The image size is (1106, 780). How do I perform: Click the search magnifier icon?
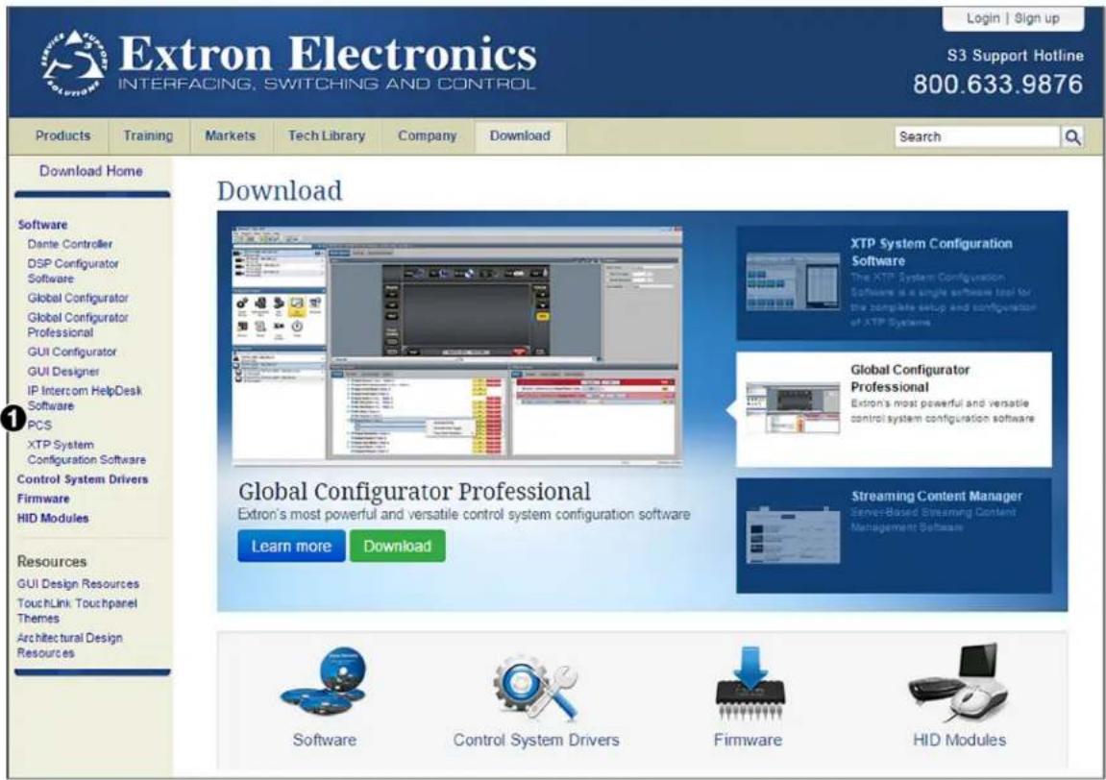click(1072, 136)
